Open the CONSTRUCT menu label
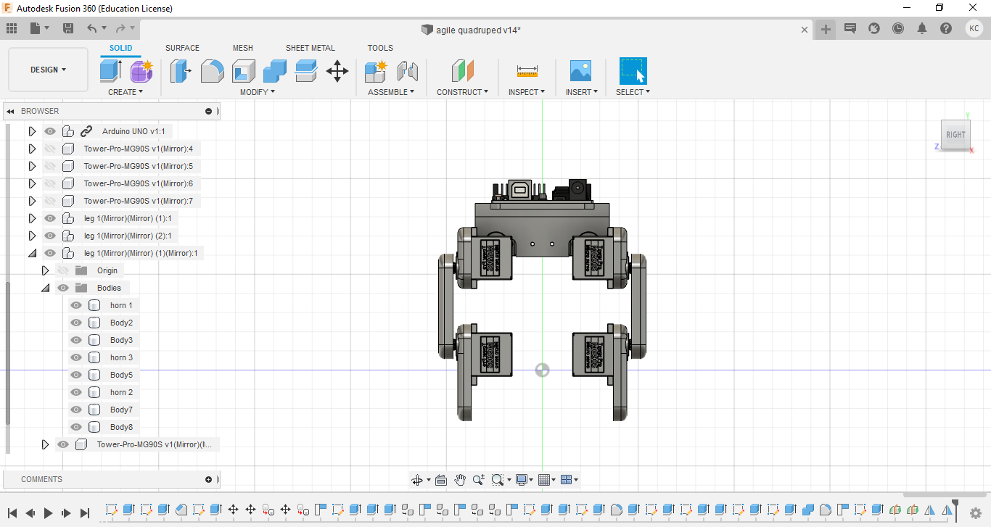This screenshot has height=527, width=991. pos(462,92)
